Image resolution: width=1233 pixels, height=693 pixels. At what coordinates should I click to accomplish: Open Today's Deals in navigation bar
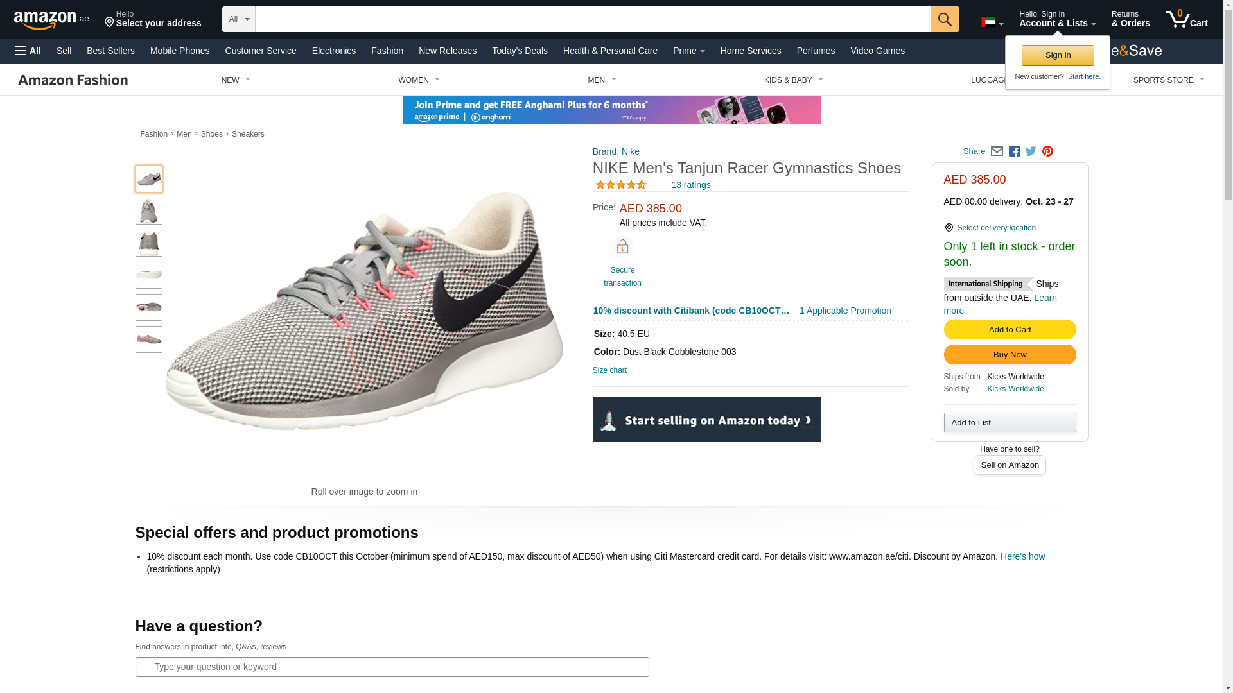pos(520,51)
